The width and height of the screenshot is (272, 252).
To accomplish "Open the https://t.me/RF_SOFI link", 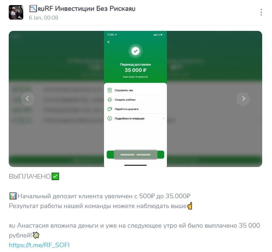I will coord(39,245).
